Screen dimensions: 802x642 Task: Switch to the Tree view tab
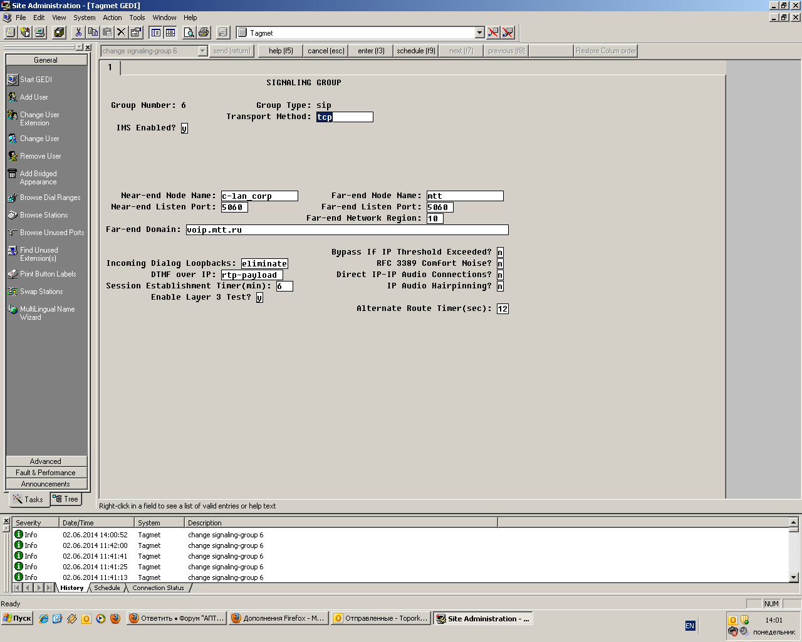tap(66, 499)
